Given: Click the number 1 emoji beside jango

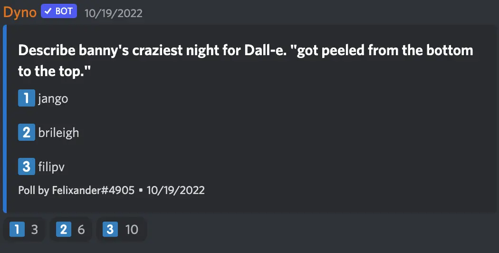Looking at the screenshot, I should tap(26, 98).
